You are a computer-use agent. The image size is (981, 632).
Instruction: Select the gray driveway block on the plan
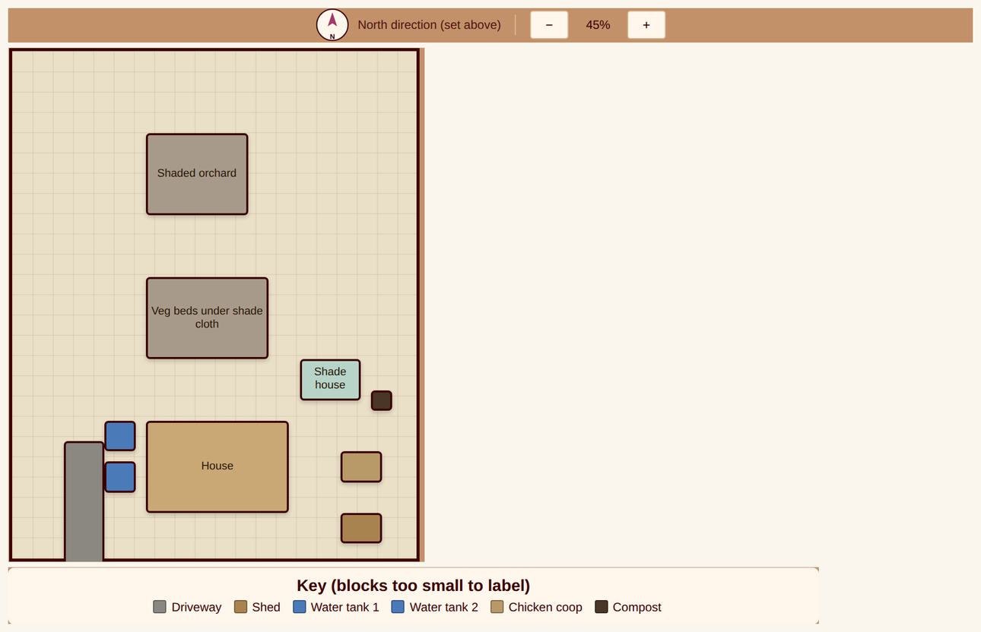tap(84, 501)
